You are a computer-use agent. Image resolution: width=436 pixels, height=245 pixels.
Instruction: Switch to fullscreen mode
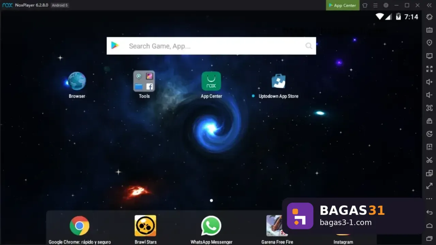(430, 69)
